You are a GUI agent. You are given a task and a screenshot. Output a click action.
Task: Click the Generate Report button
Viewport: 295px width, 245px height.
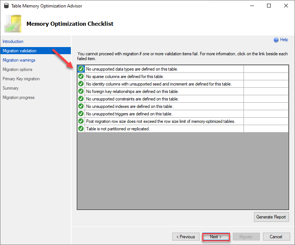(x=271, y=217)
